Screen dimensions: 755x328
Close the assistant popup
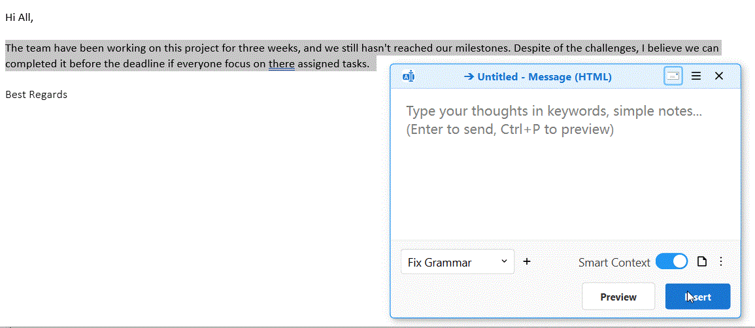pos(719,76)
